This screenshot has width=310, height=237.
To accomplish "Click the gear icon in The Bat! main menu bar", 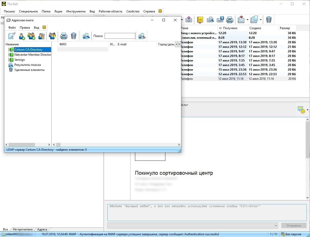I will tap(160, 11).
